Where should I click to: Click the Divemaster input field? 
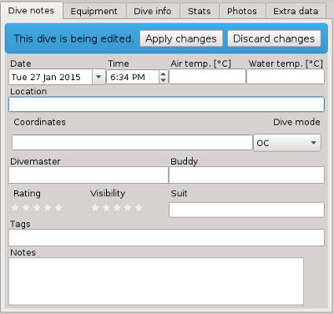(x=89, y=175)
